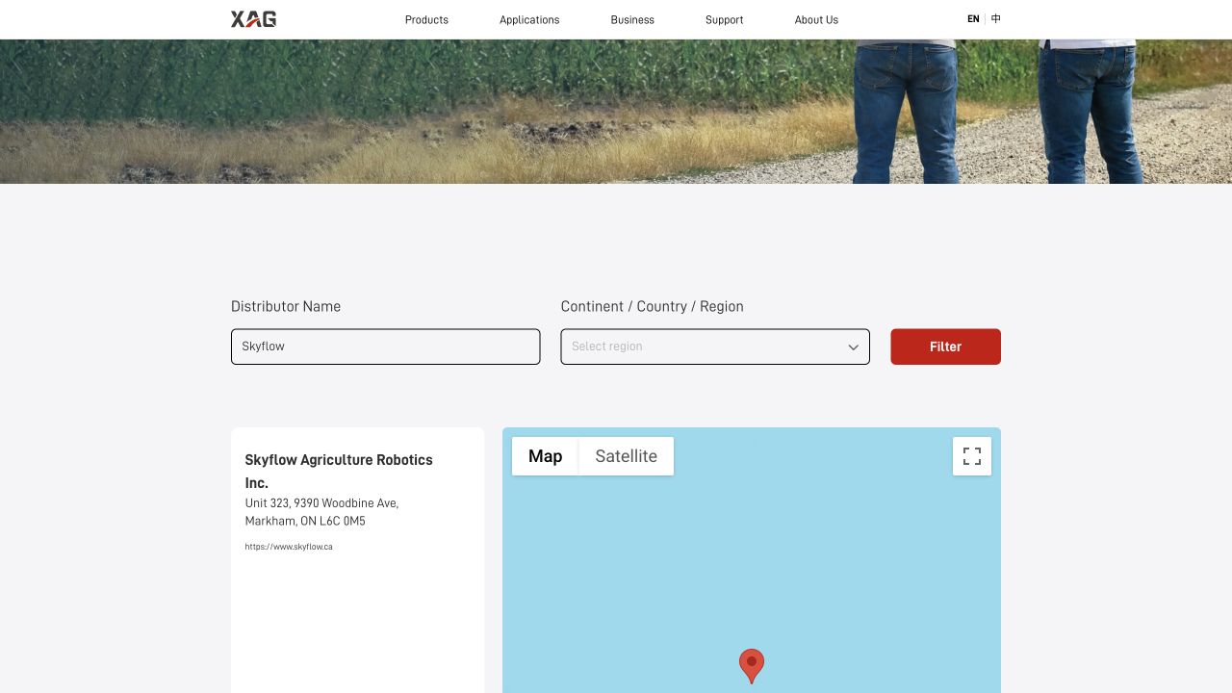Open the Applications menu
This screenshot has width=1232, height=693.
click(529, 19)
